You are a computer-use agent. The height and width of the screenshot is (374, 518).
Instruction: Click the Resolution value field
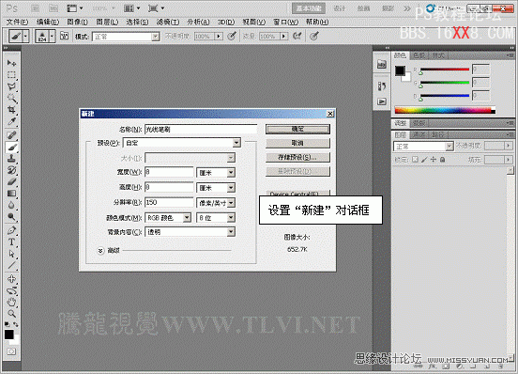[x=169, y=202]
